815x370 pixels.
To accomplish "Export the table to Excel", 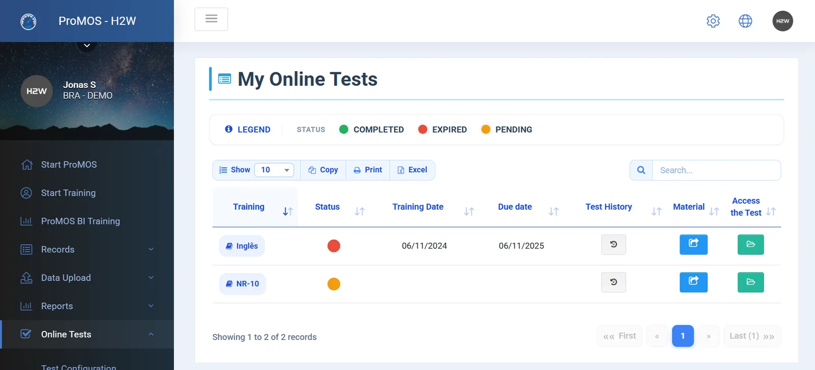I will 412,170.
